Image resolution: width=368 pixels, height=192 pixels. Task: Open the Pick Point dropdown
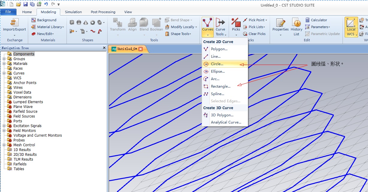255,20
